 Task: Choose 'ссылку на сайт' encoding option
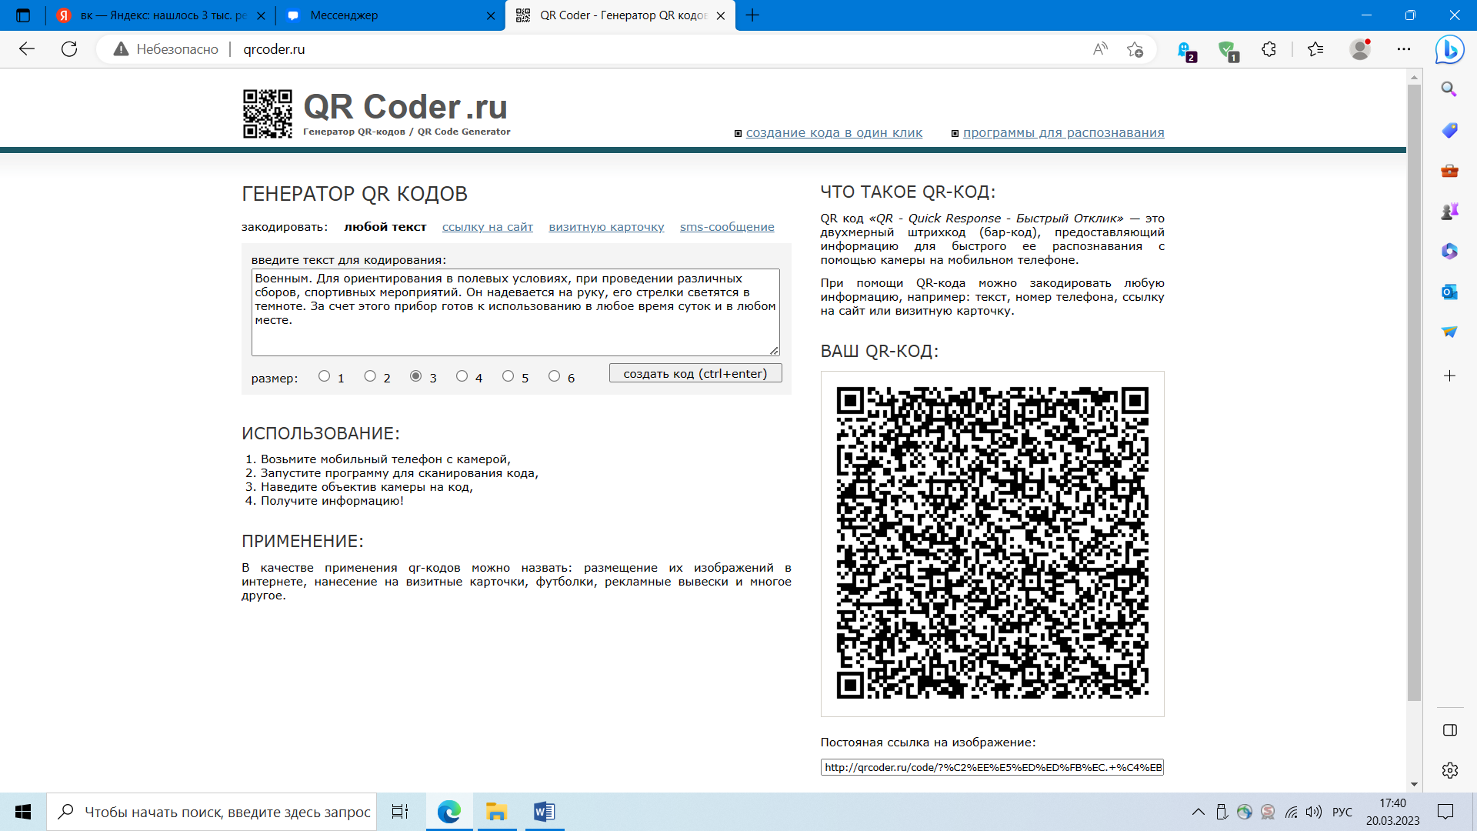pos(488,227)
